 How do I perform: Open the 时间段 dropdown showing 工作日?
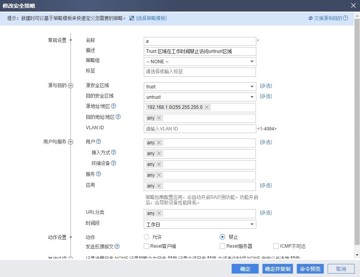coord(200,224)
